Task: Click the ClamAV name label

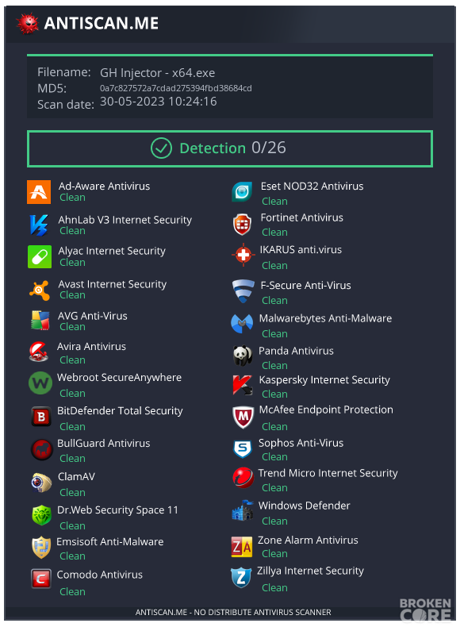Action: (x=77, y=477)
